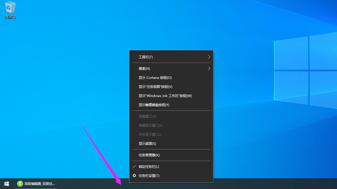Viewport: 337px width, 189px height.
Task: Open 任务管理器(K) from context menu
Action: click(x=171, y=155)
